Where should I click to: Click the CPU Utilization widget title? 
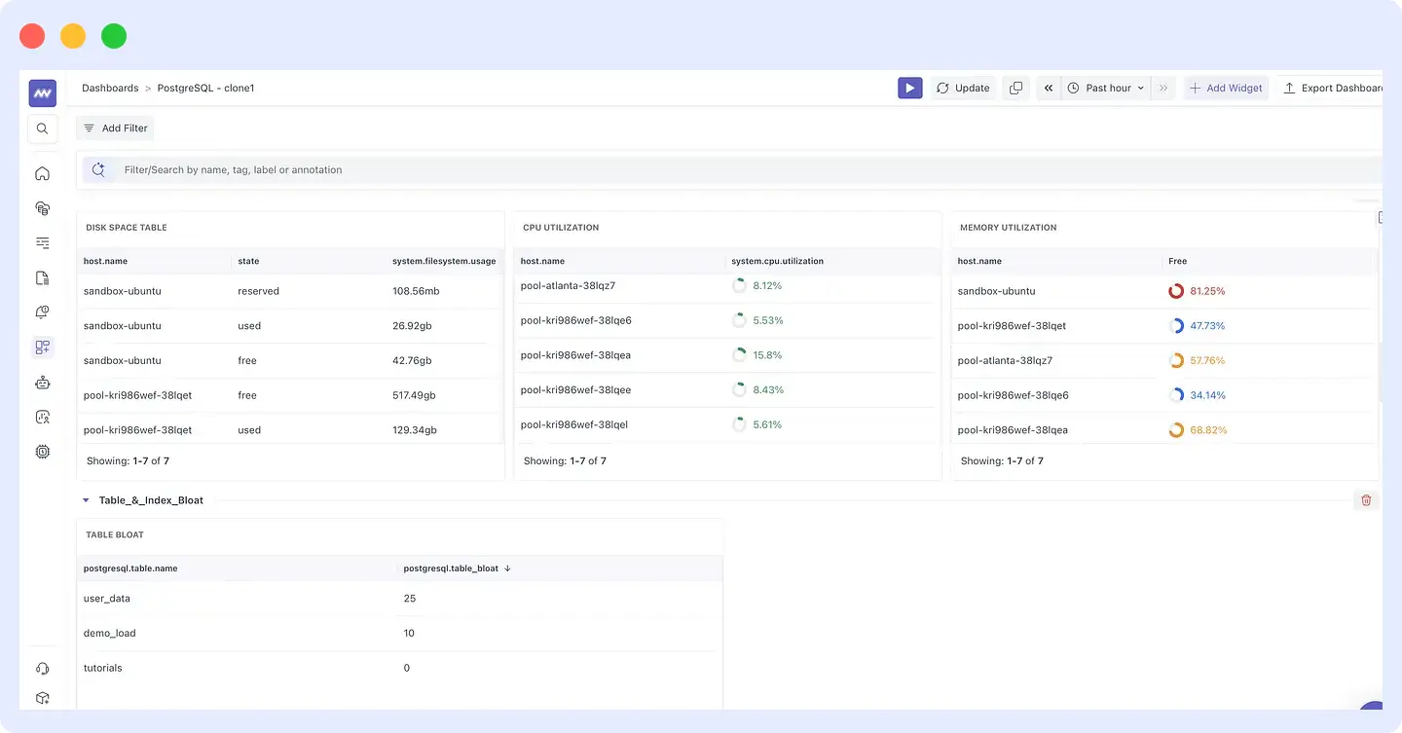(561, 228)
